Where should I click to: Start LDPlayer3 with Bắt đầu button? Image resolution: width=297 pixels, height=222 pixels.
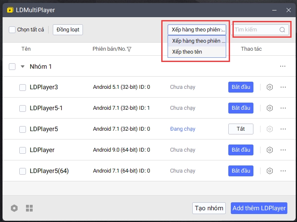(241, 87)
